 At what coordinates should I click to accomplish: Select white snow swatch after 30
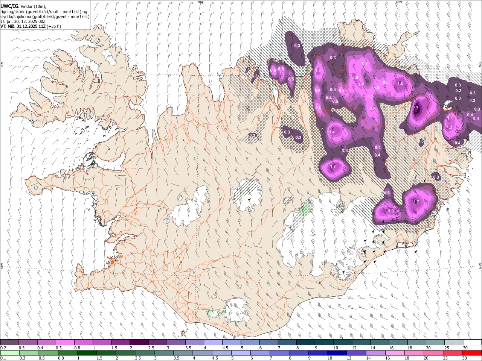pos(472,342)
